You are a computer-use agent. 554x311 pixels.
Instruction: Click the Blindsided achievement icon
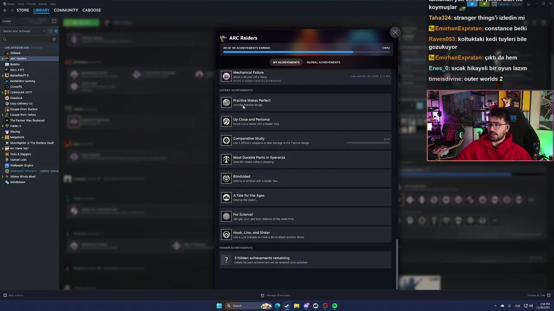[x=226, y=178]
